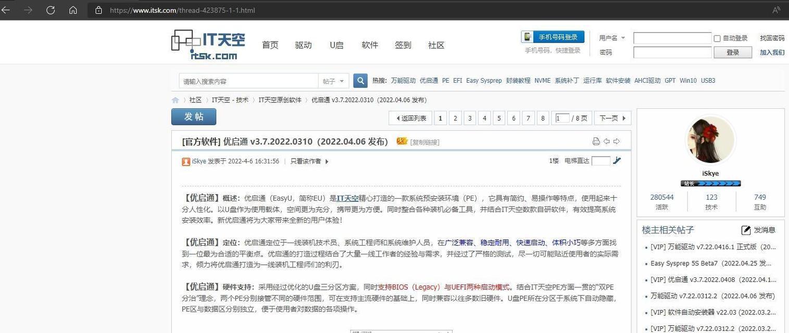Open read aloud icon in address bar

777,10
